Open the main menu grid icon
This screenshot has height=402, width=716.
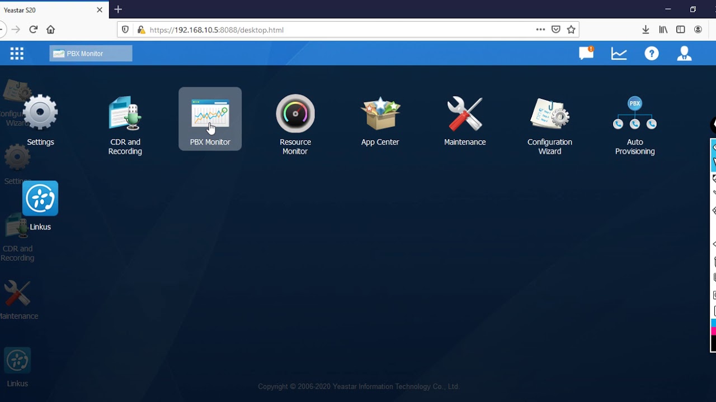(x=17, y=54)
